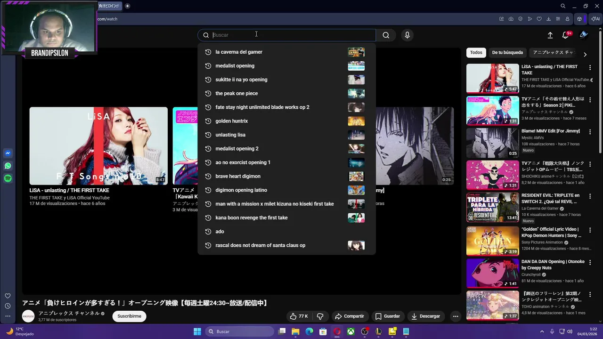Open the Opera AI assistant button
Viewport: 603px width, 339px height.
[x=595, y=19]
